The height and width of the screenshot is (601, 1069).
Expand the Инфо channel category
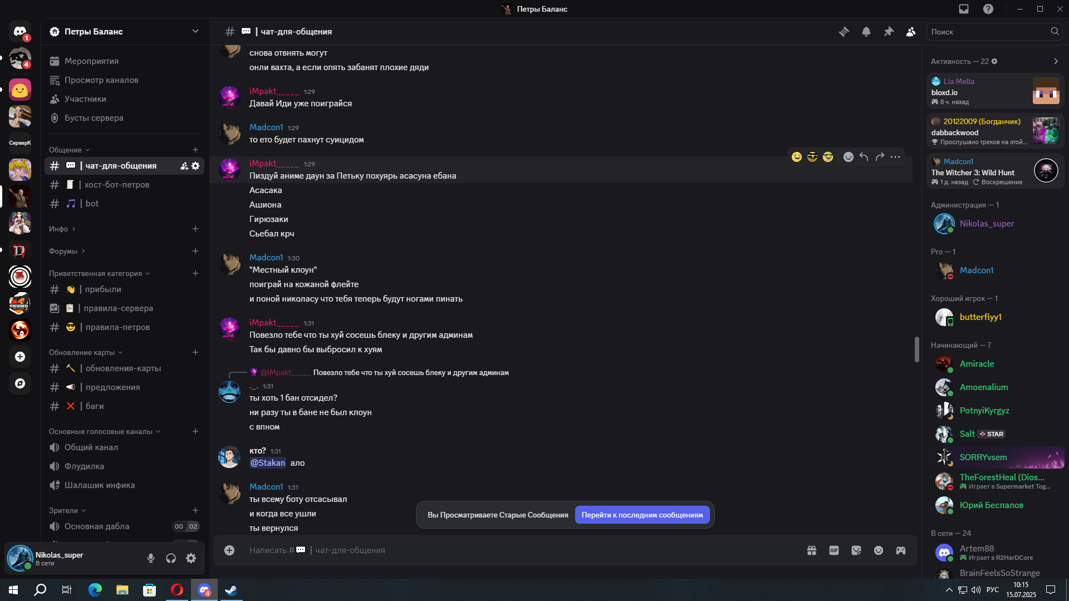point(62,229)
